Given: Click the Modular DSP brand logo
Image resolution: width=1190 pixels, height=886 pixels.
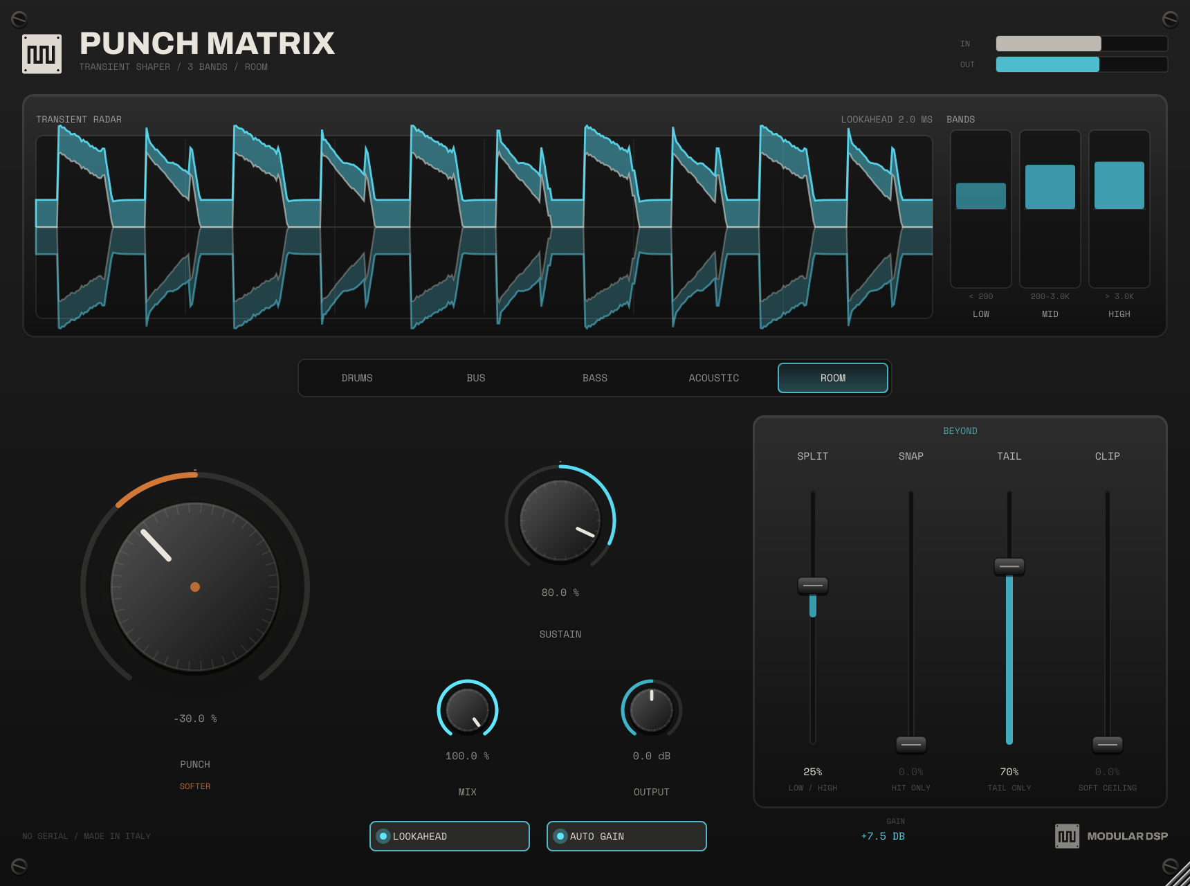Looking at the screenshot, I should coord(1111,836).
